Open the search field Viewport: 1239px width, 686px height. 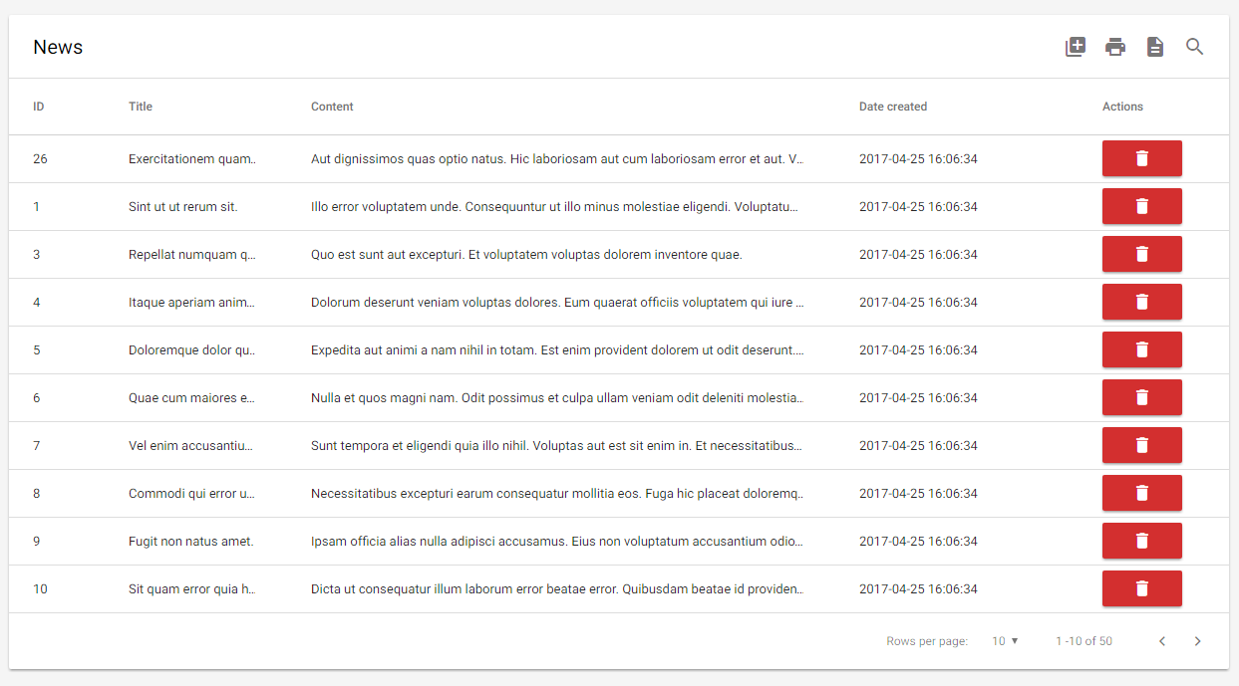tap(1195, 46)
